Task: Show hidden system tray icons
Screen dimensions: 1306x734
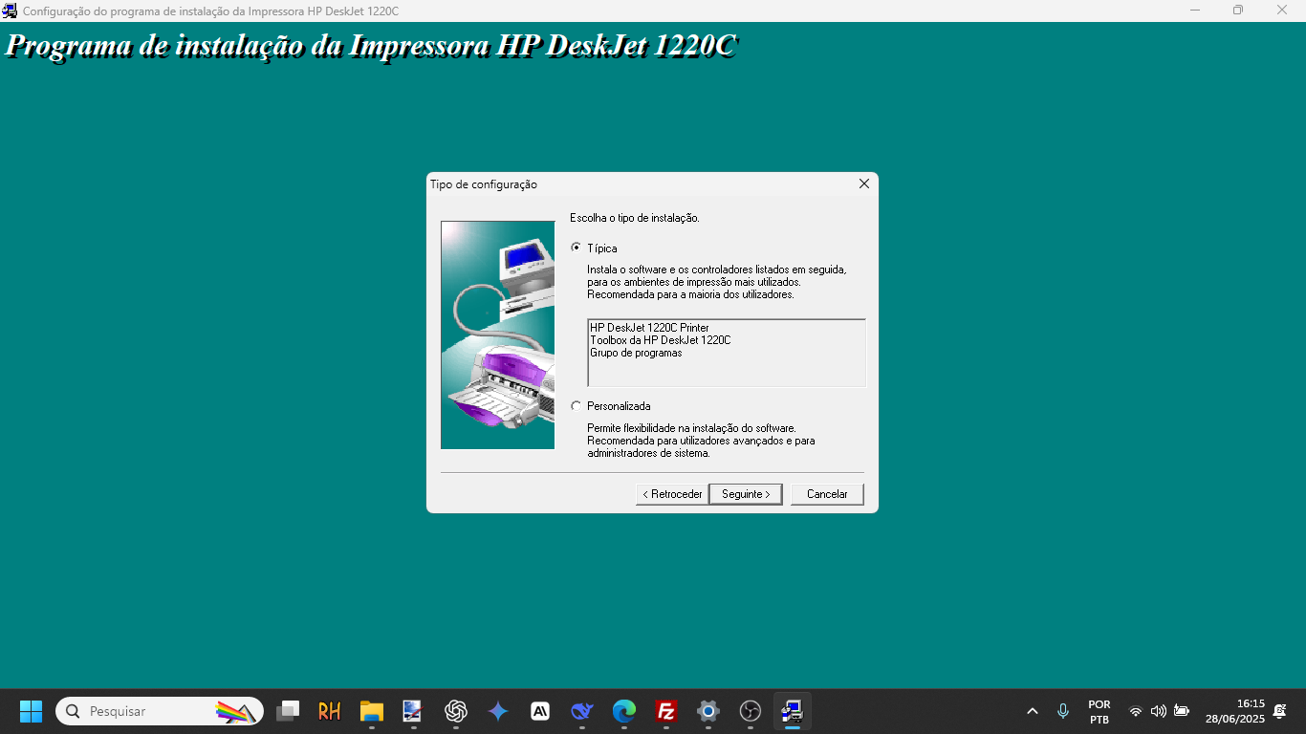Action: click(x=1033, y=711)
